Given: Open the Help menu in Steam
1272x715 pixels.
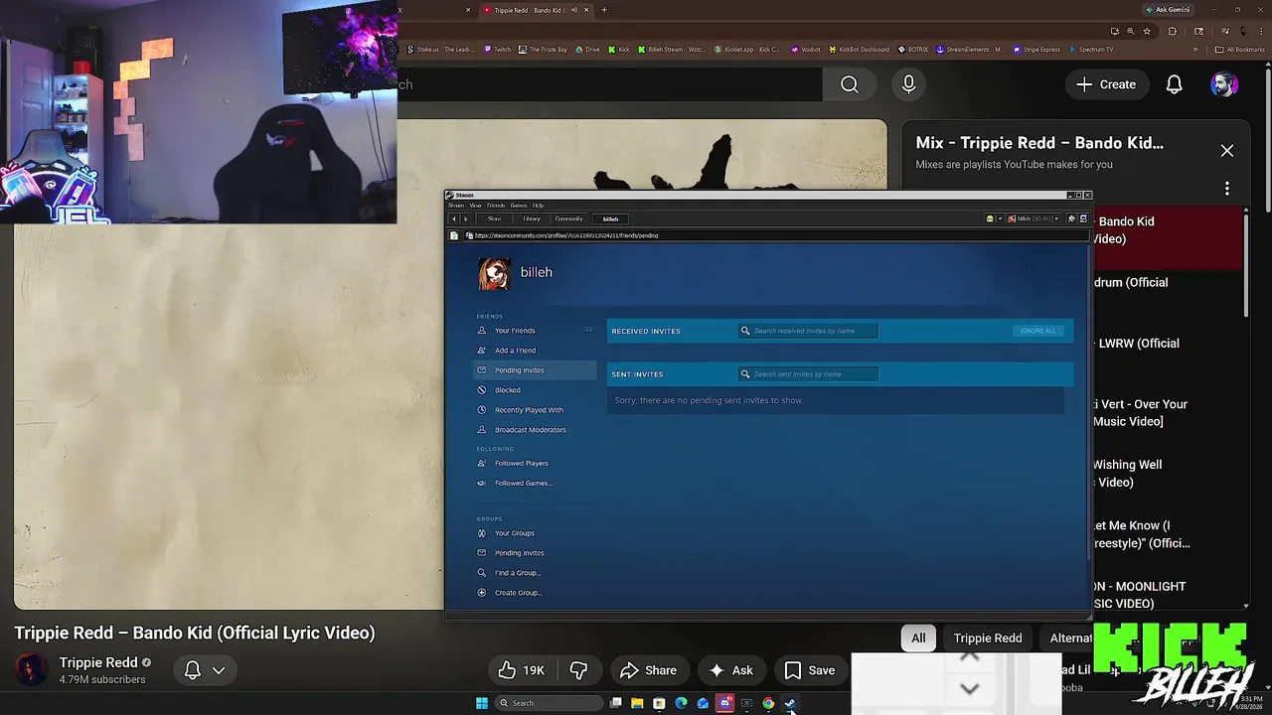Looking at the screenshot, I should (539, 206).
